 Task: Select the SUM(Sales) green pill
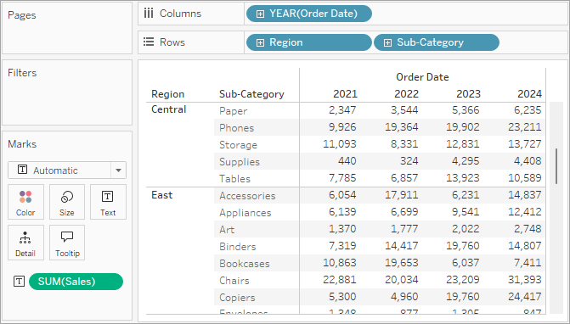click(x=76, y=282)
